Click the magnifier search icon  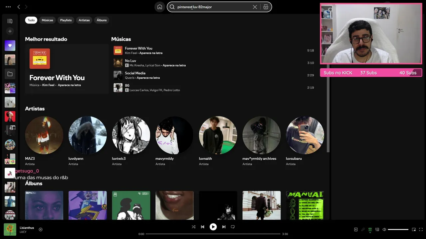[x=172, y=7]
